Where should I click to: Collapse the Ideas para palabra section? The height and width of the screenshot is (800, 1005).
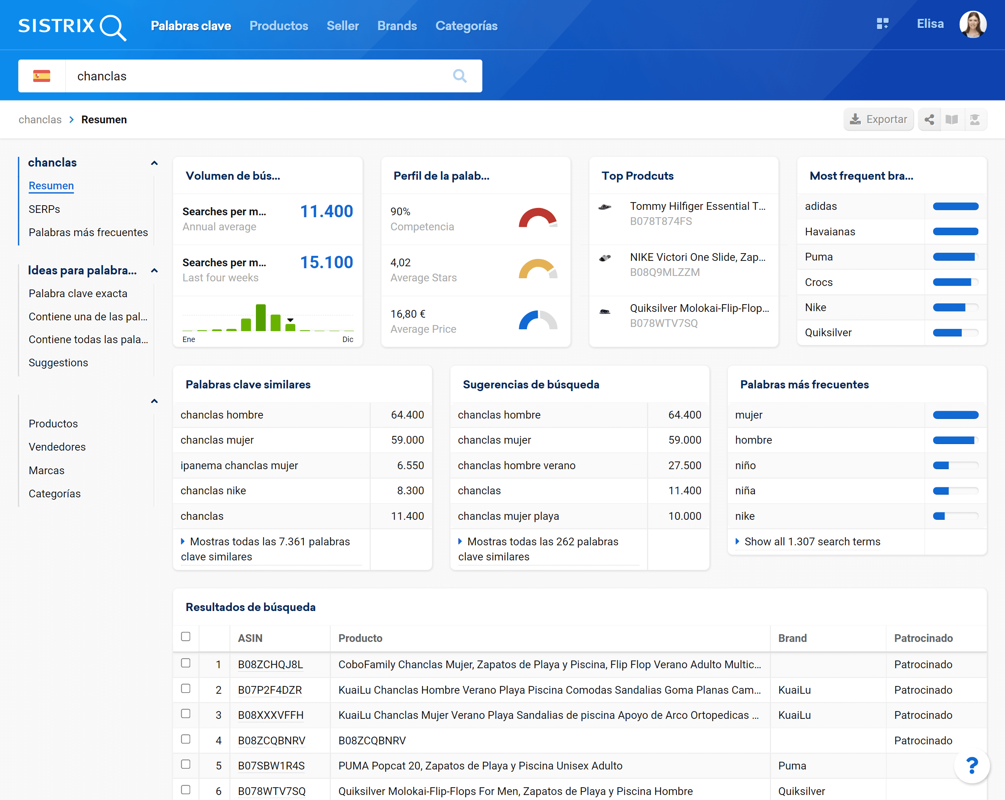154,271
